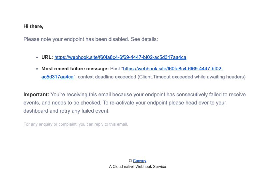Click the bullet before 'Most recent failure message'
This screenshot has height=179, width=269.
tap(37, 69)
